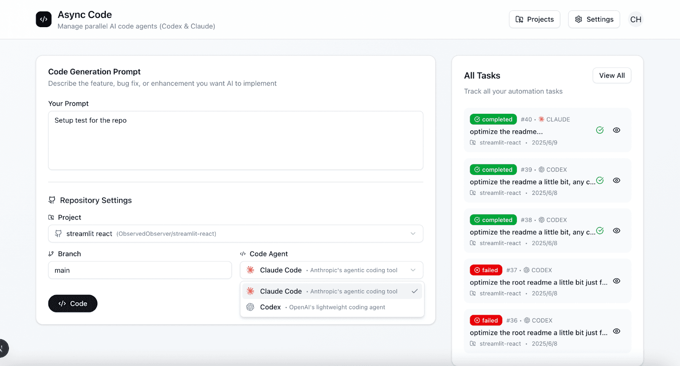This screenshot has height=366, width=680.
Task: Click the View All tasks button
Action: click(612, 76)
